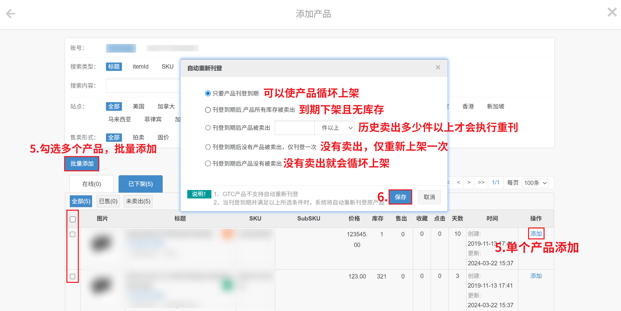Go to next page arrow
621x311 pixels.
469,182
